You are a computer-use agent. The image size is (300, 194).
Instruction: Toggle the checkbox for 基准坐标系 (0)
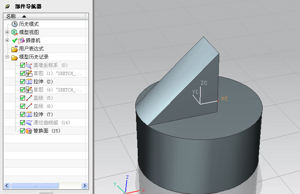click(x=23, y=65)
